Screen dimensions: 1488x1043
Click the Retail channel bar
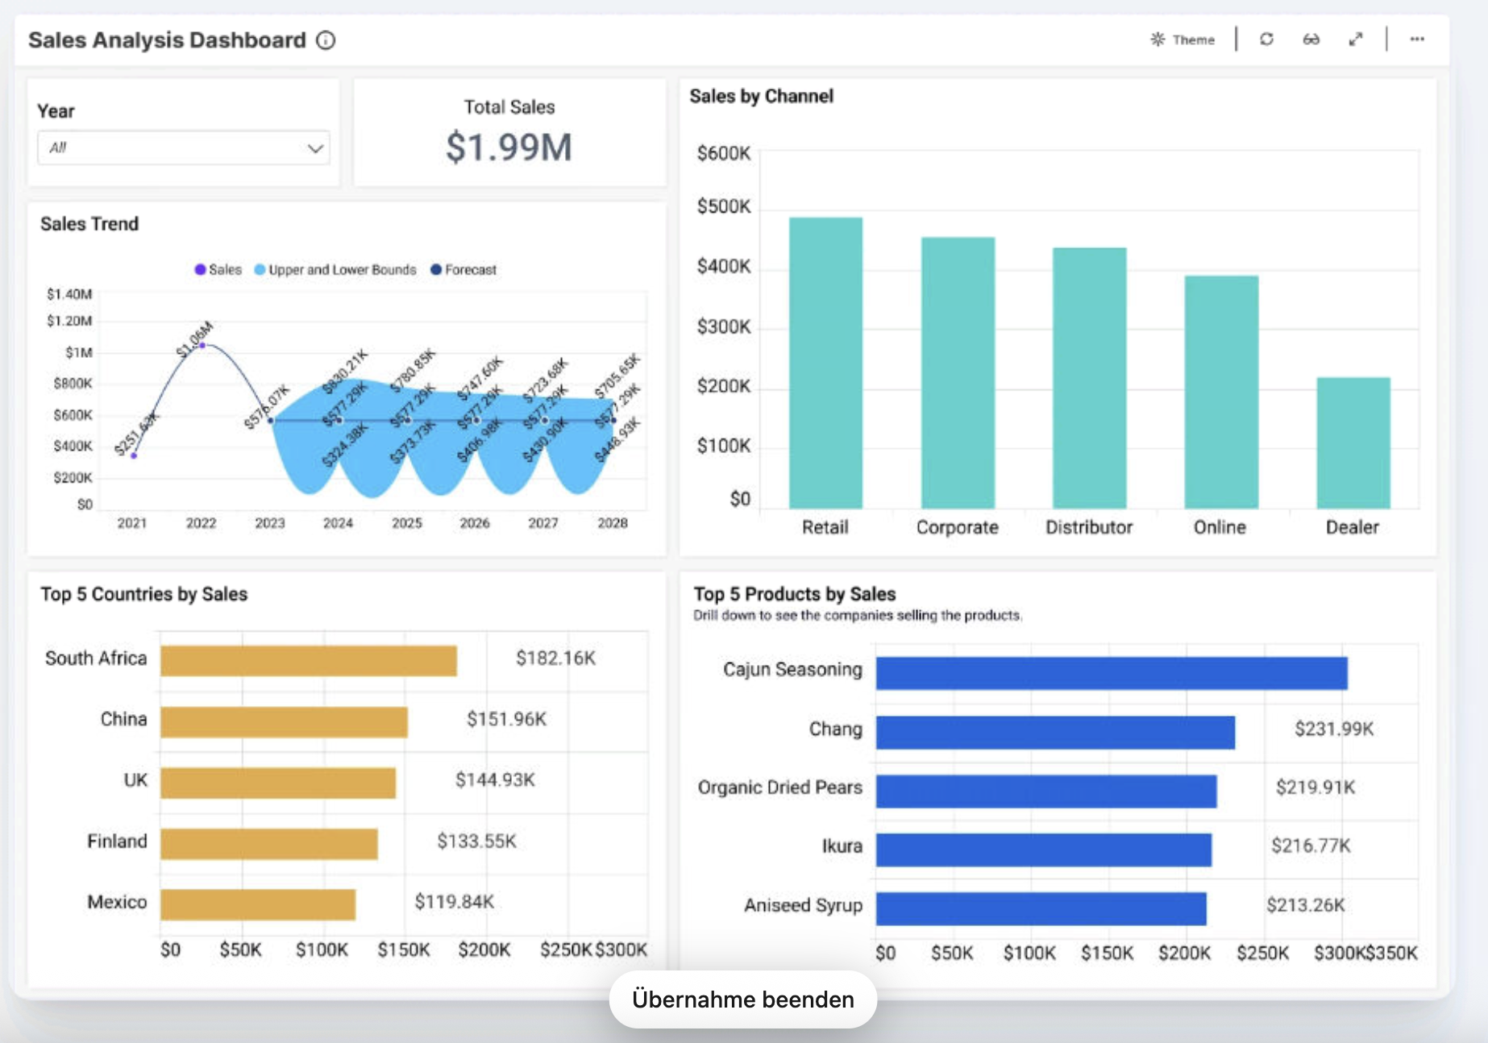tap(825, 363)
